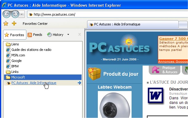Viewport: 188px width, 118px height.
Task: Click the Guide des stations page icon
Action: [x=8, y=50]
